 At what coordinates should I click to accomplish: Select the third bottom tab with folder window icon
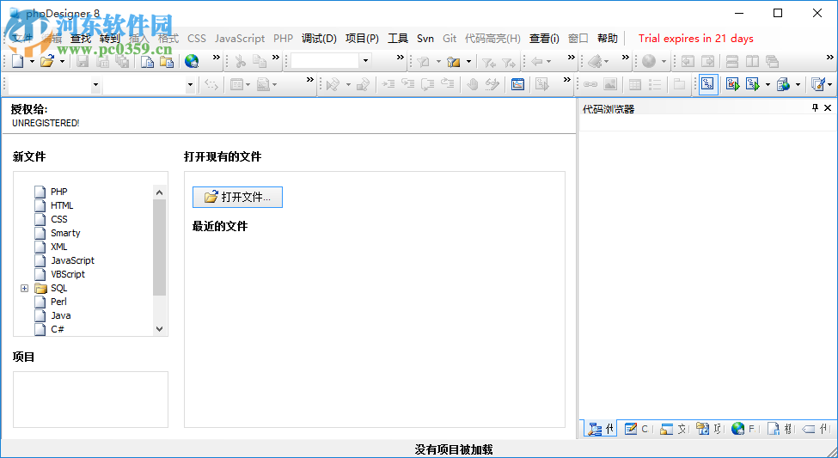(673, 429)
